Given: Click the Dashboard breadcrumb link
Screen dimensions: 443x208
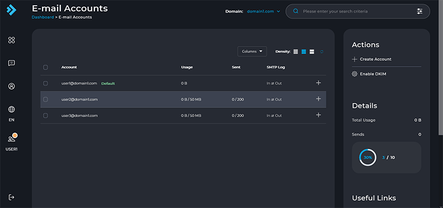Looking at the screenshot, I should 43,17.
